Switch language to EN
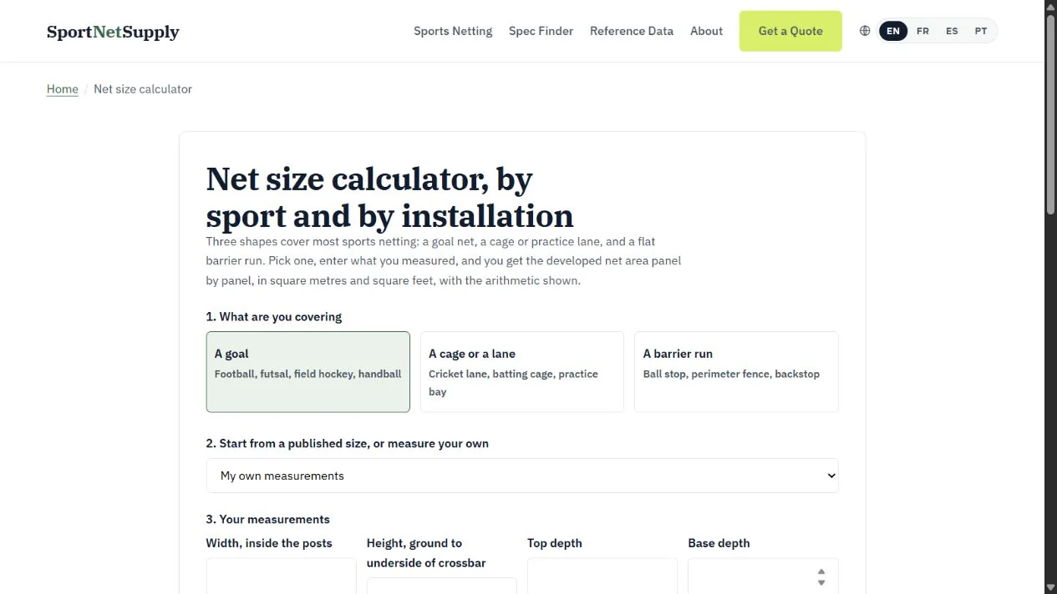Image resolution: width=1057 pixels, height=594 pixels. pyautogui.click(x=893, y=31)
